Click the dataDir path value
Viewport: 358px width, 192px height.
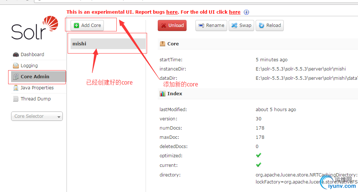click(x=307, y=78)
